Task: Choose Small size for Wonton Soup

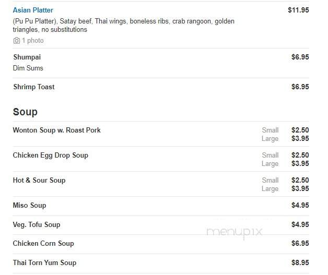Action: (x=270, y=130)
